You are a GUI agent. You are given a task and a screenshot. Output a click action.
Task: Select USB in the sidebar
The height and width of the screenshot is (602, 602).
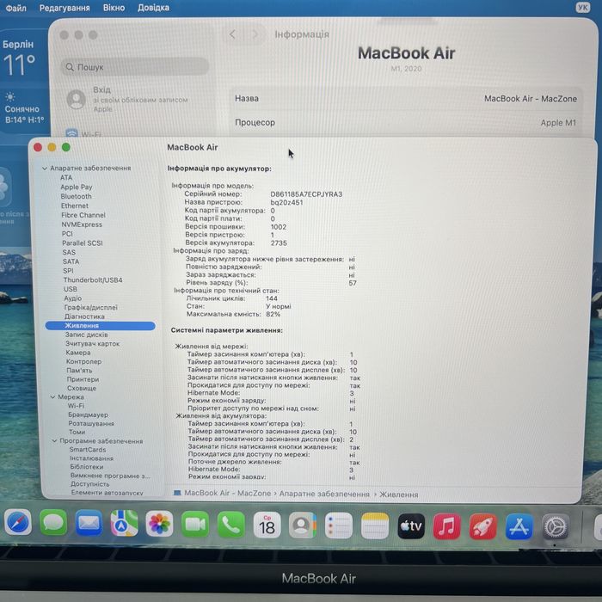(71, 289)
